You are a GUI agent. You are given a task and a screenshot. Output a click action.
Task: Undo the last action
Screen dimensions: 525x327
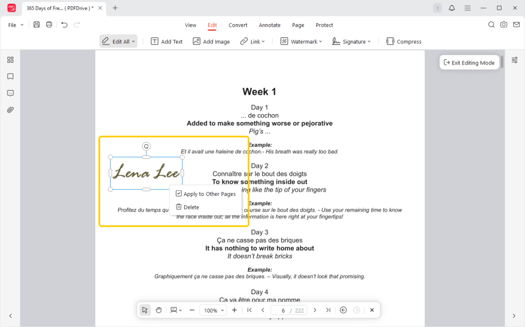pos(64,25)
